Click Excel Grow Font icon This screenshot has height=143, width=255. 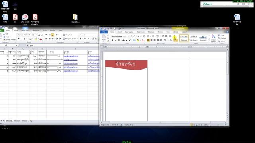pyautogui.click(x=39, y=35)
